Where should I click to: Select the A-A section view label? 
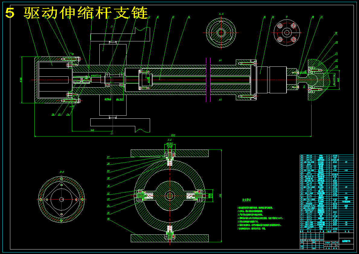(221, 14)
